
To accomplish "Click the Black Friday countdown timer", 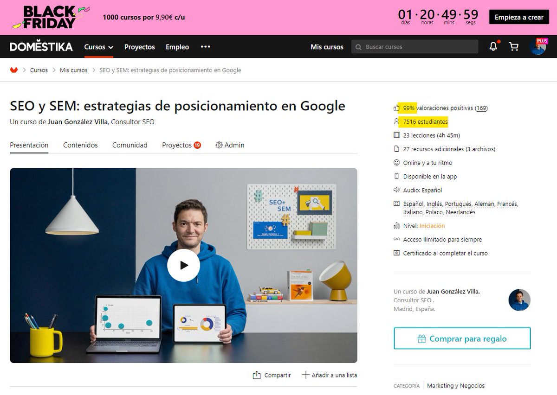I will point(438,17).
